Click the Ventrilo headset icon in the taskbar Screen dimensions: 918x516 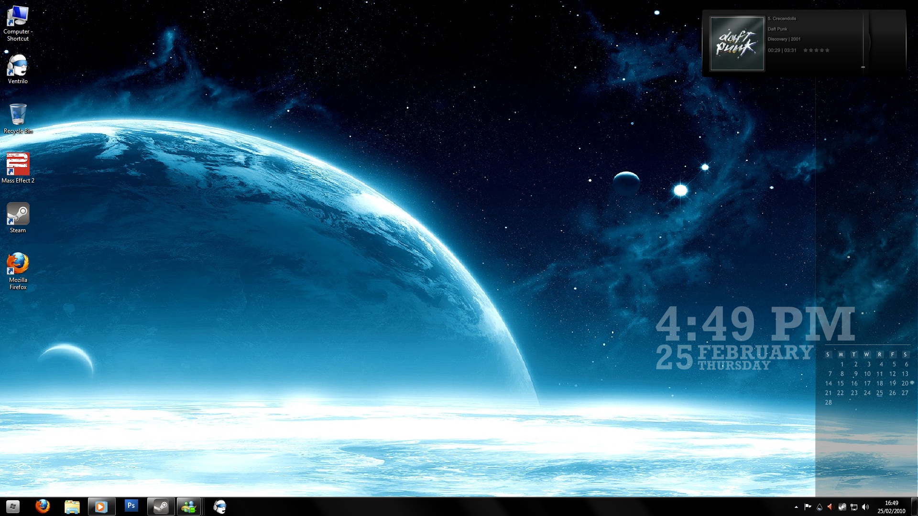click(x=220, y=506)
